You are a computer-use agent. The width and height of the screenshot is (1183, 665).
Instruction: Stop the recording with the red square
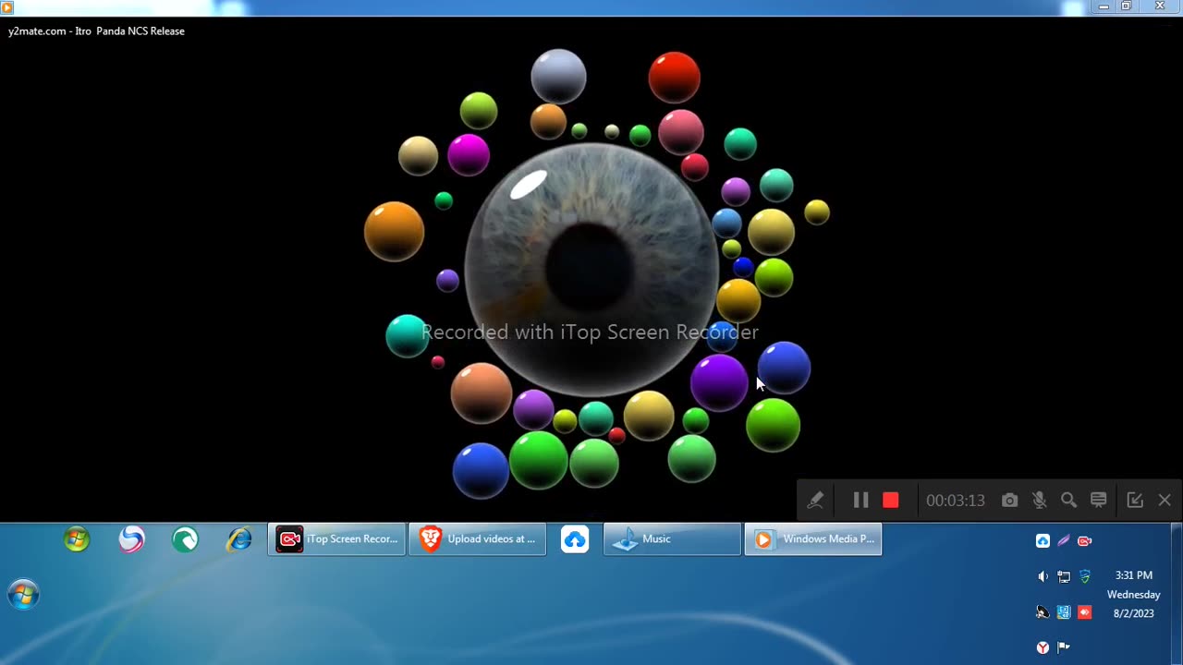point(891,500)
